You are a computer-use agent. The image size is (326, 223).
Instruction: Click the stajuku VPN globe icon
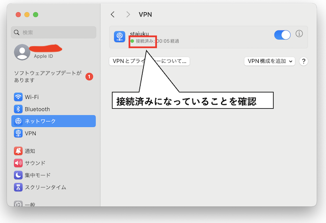tap(120, 37)
